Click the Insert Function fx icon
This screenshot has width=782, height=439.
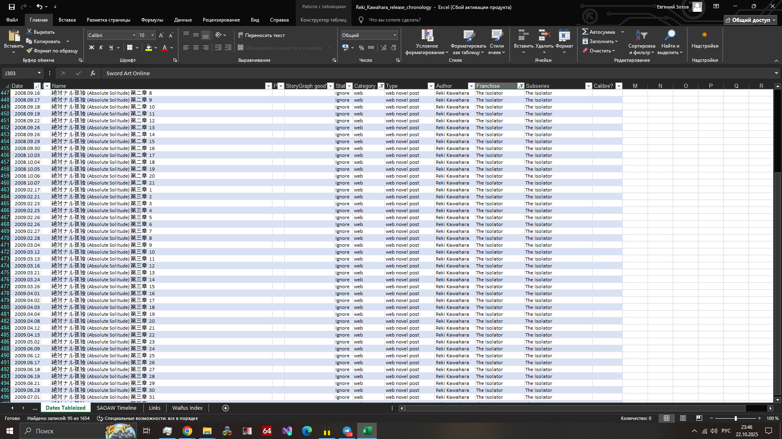(93, 73)
